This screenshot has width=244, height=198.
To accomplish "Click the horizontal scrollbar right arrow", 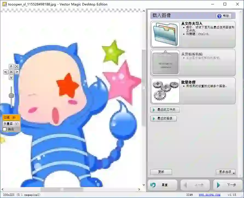I will 139,190.
